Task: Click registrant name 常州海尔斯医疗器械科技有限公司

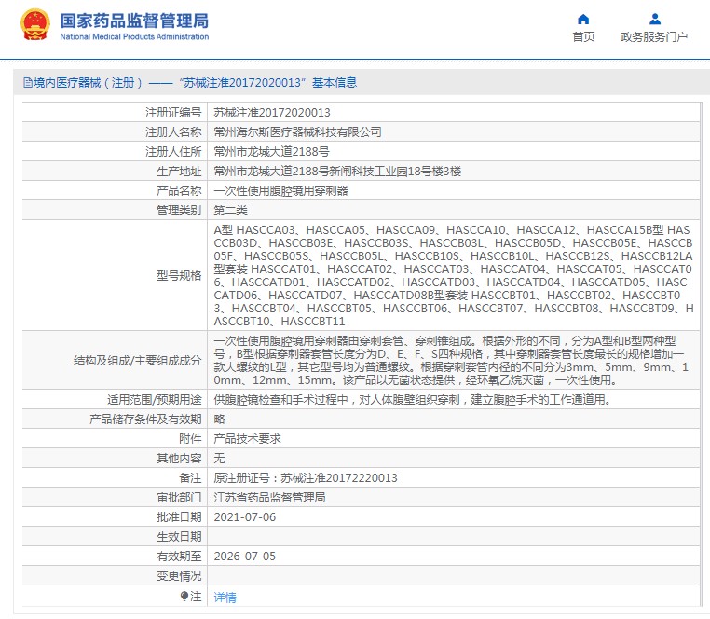Action: tap(297, 131)
